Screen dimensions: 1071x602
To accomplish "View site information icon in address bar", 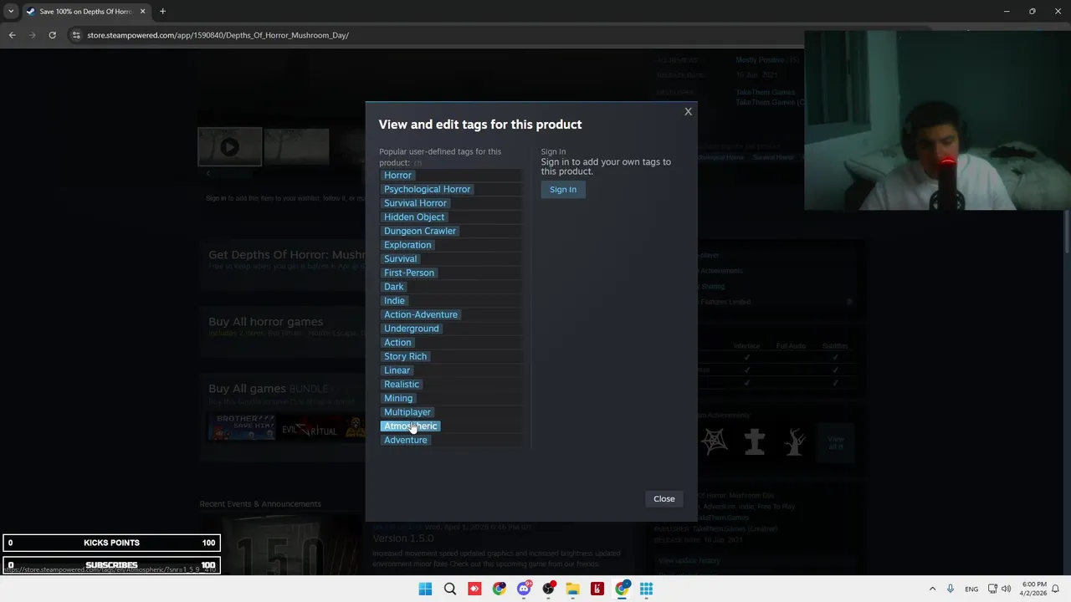I will click(76, 35).
